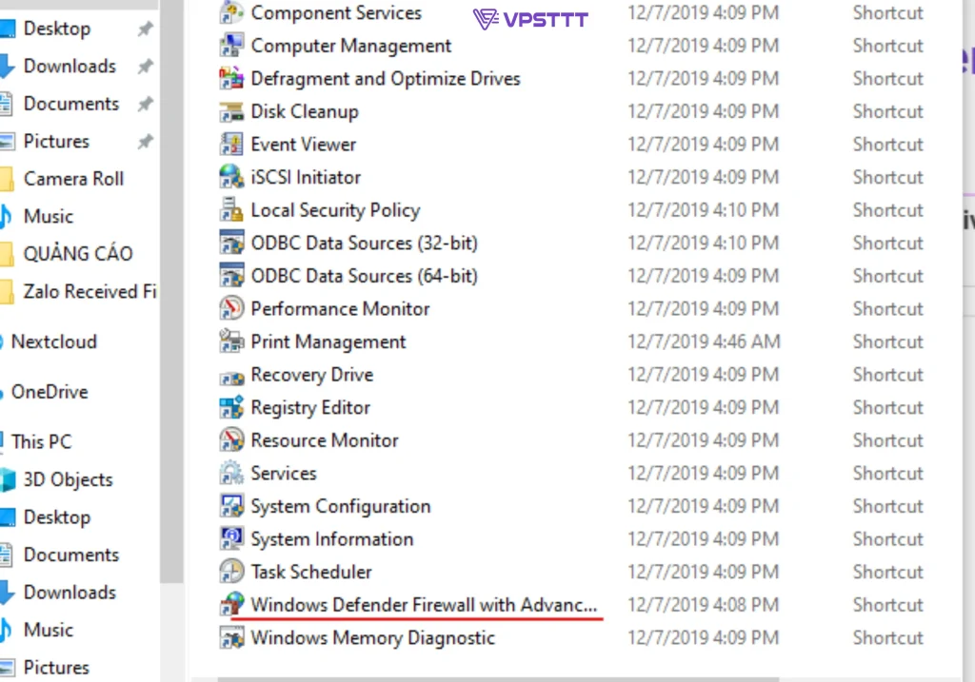Viewport: 975px width, 682px height.
Task: Open OneDrive in the sidebar
Action: tap(50, 392)
